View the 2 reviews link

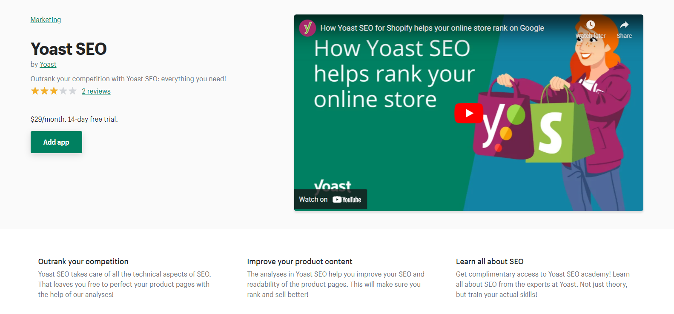[96, 91]
